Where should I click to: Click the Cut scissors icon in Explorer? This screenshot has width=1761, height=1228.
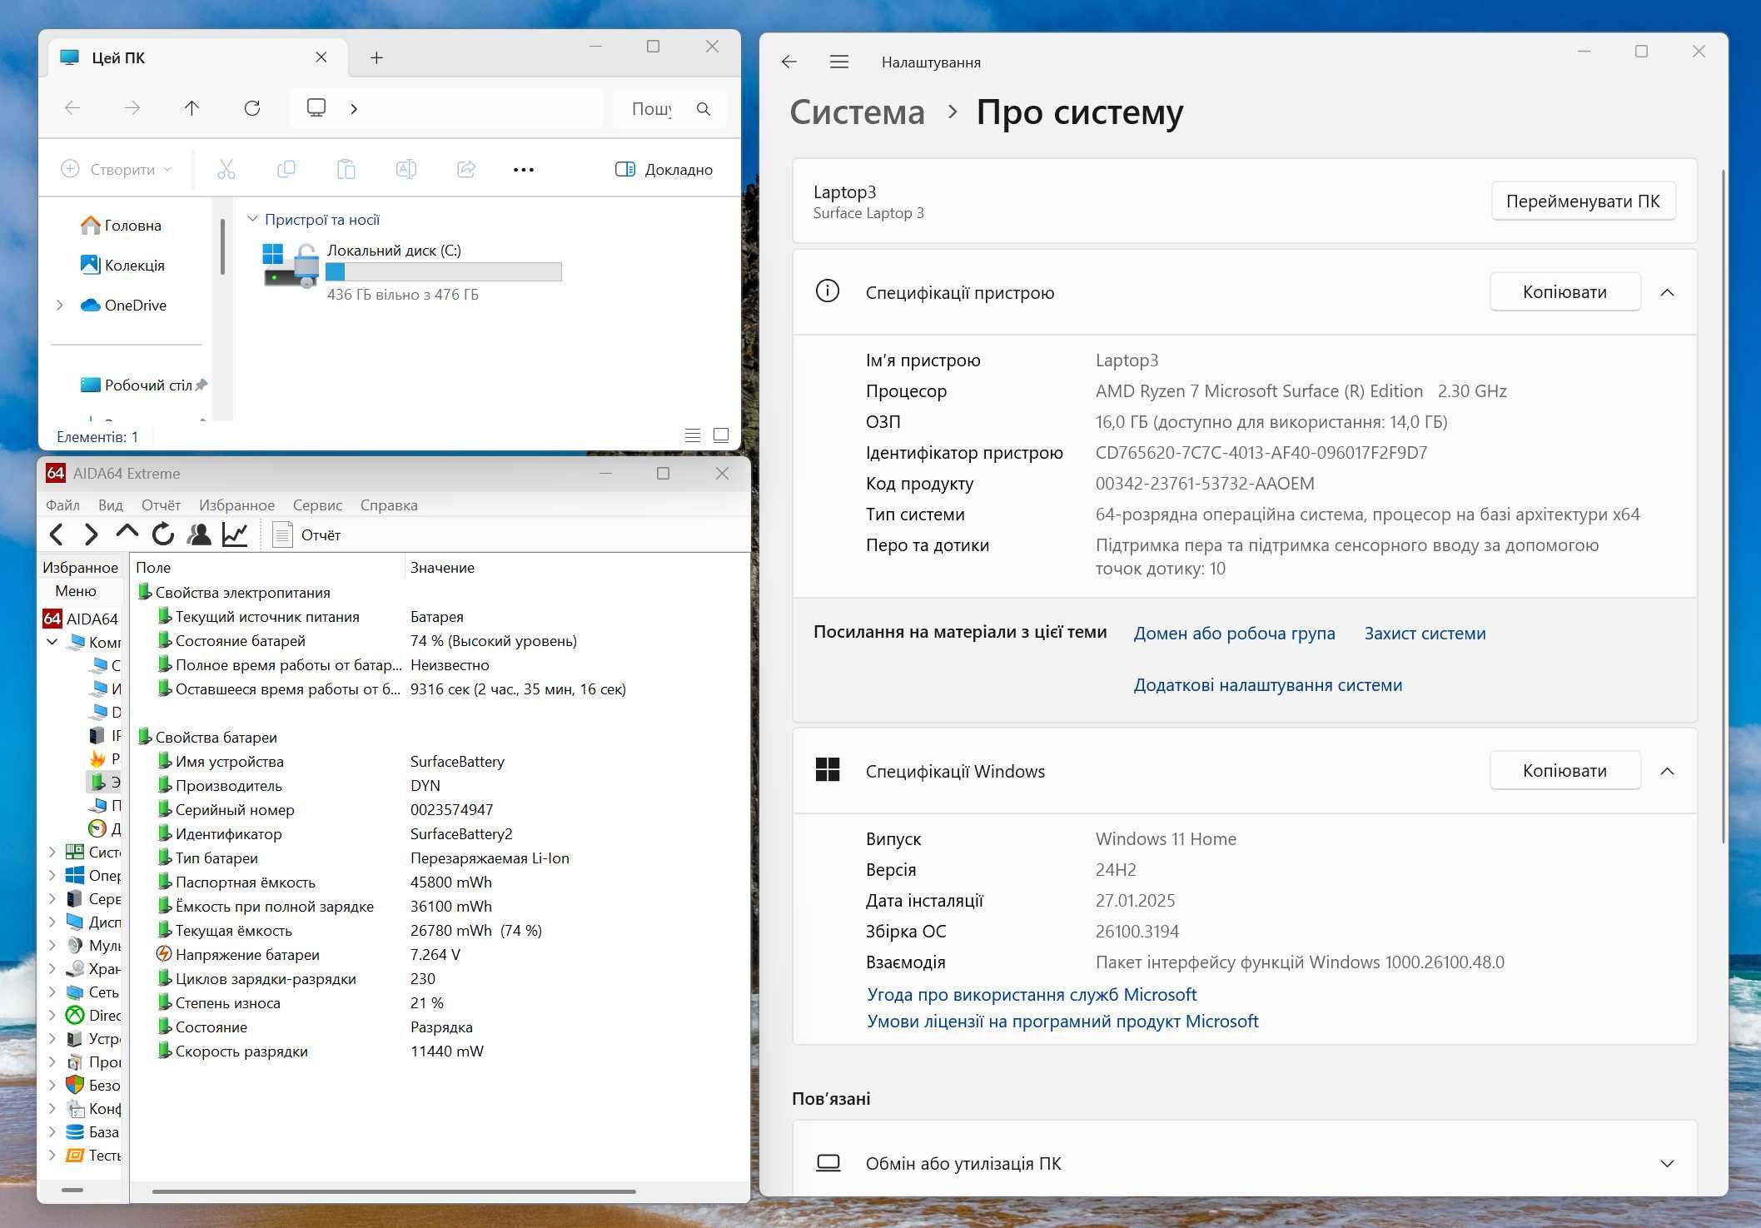click(x=226, y=170)
